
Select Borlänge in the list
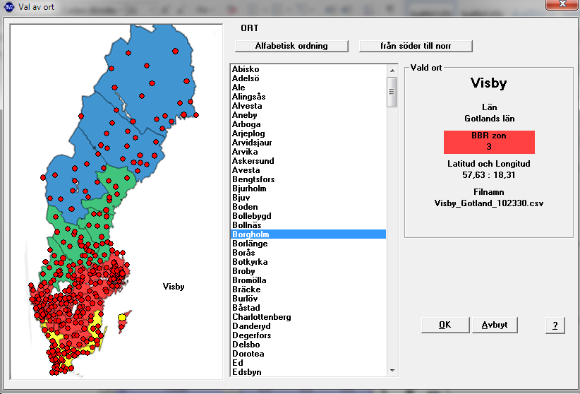point(308,244)
